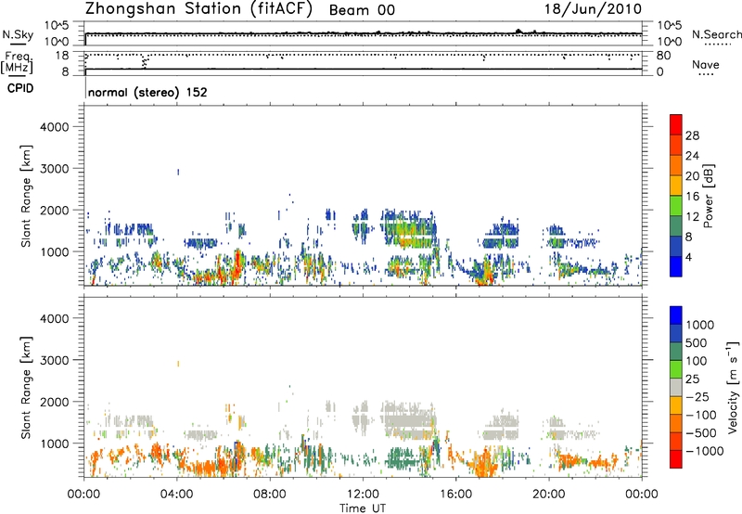This screenshot has height=514, width=742.
Task: Click the 'N.Search' legend label
Action: click(x=717, y=34)
